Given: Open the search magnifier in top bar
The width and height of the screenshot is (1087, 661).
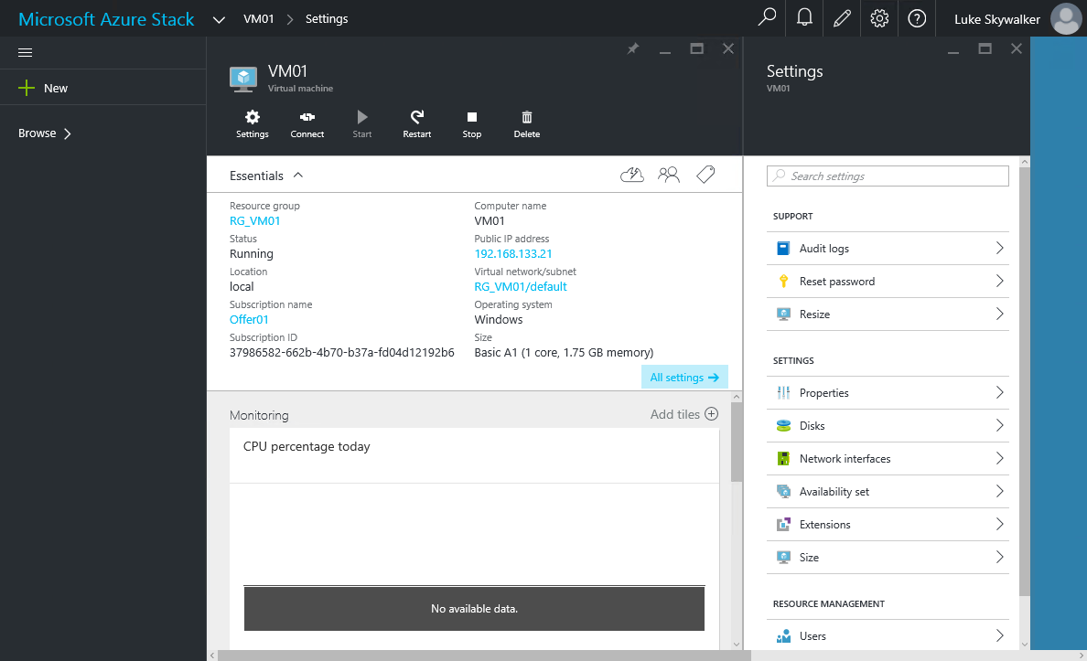Looking at the screenshot, I should 768,18.
